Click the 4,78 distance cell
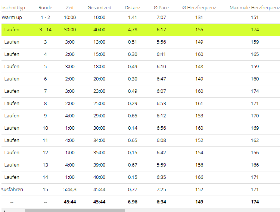 (133, 30)
